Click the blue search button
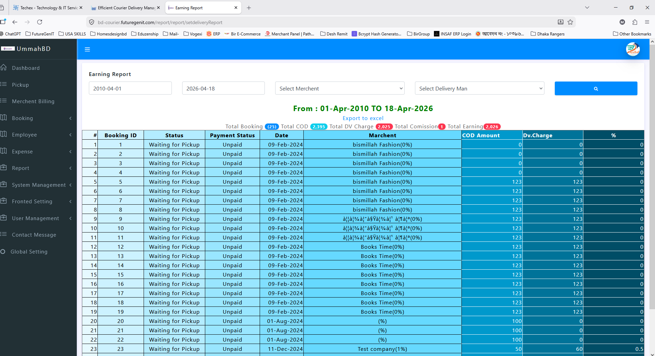Image resolution: width=655 pixels, height=356 pixels. (x=596, y=88)
